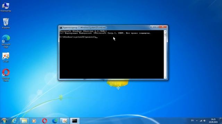Viewport: 222px width, 124px height.
Task: Click the Show desktop strip
Action: (x=221, y=121)
